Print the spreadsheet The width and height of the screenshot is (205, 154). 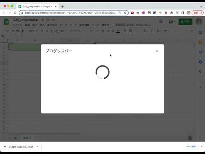point(18,31)
